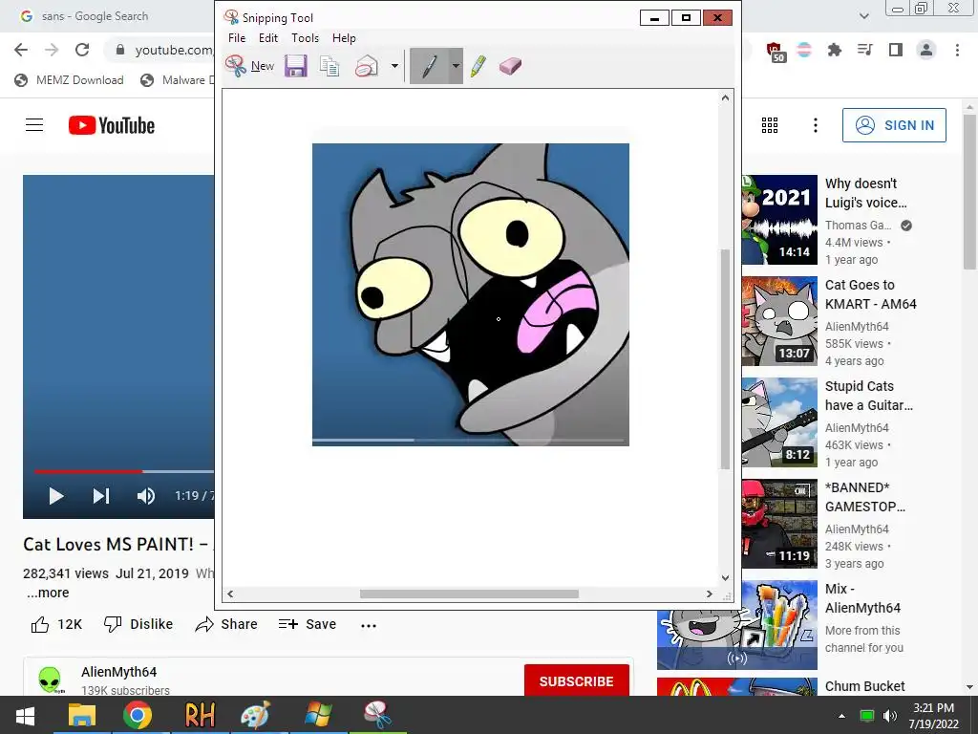Open the Send Snip dropdown arrow
The width and height of the screenshot is (978, 734).
[394, 66]
